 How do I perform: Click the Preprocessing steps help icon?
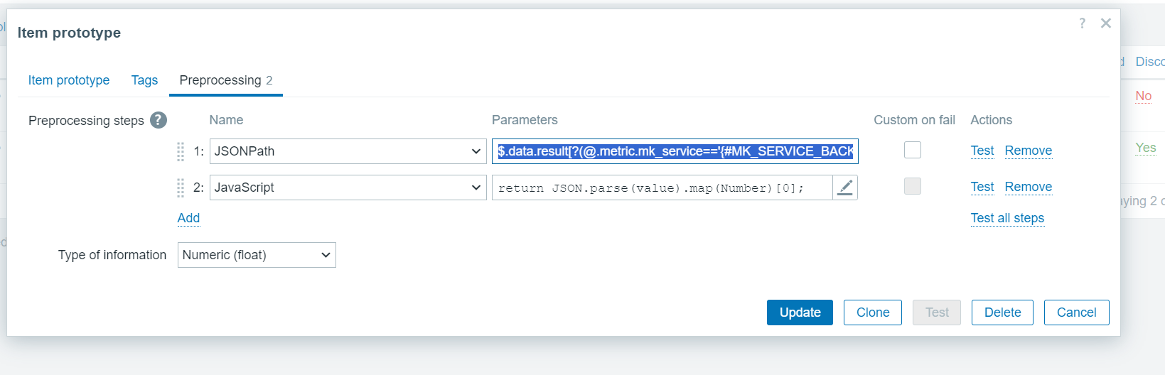pyautogui.click(x=159, y=120)
